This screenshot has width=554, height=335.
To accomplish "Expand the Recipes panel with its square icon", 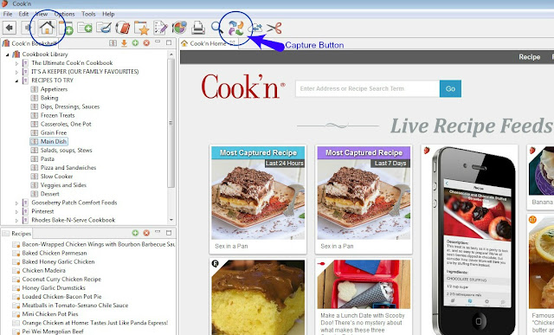I will [169, 233].
